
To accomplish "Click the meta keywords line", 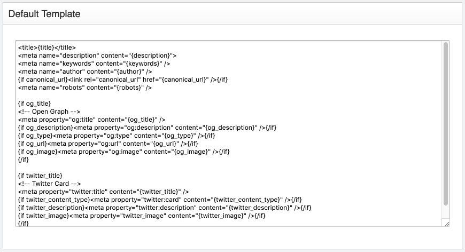I will pos(94,64).
